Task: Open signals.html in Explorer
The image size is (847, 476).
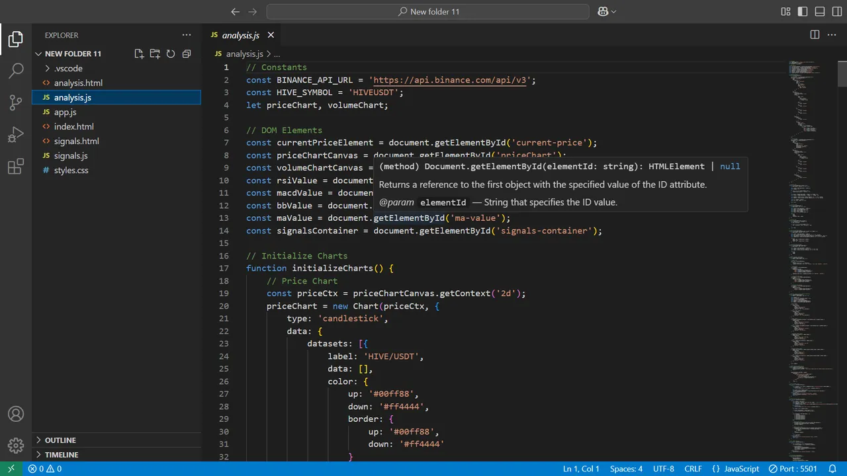Action: 77,141
